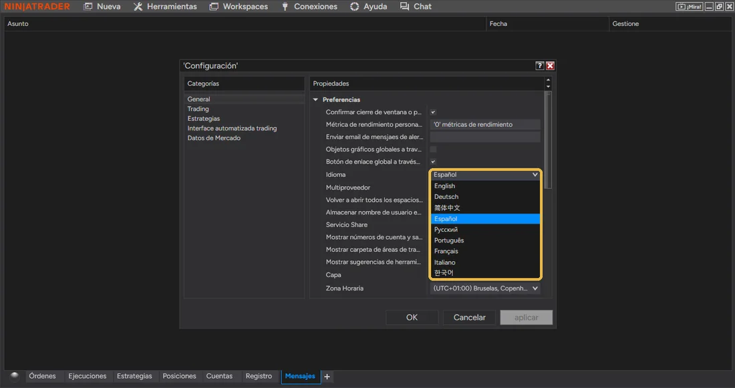This screenshot has width=735, height=388.
Task: Click the Servicio Share property label
Action: click(346, 224)
